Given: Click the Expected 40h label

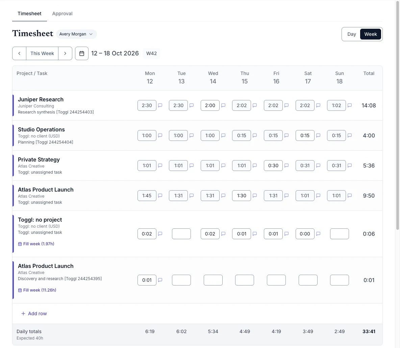Looking at the screenshot, I should [x=30, y=338].
